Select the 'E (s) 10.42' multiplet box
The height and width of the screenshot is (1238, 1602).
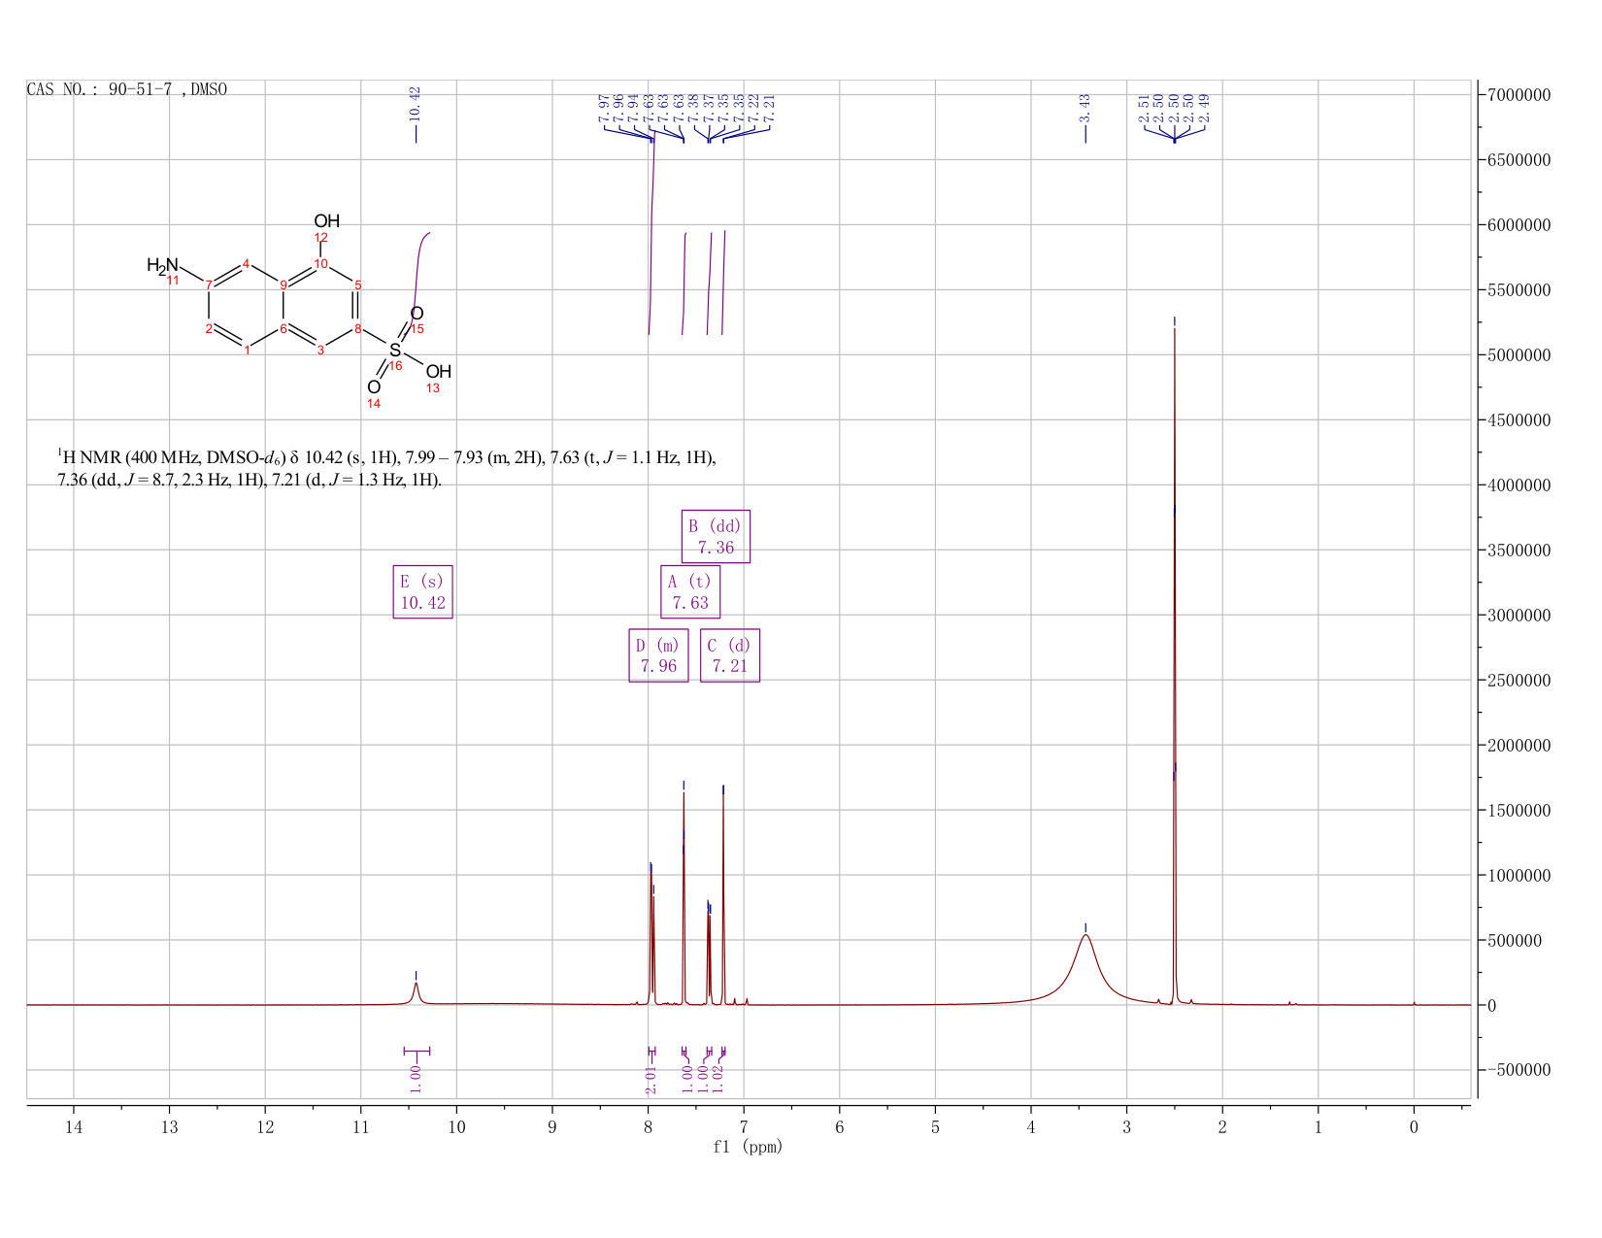pos(422,591)
